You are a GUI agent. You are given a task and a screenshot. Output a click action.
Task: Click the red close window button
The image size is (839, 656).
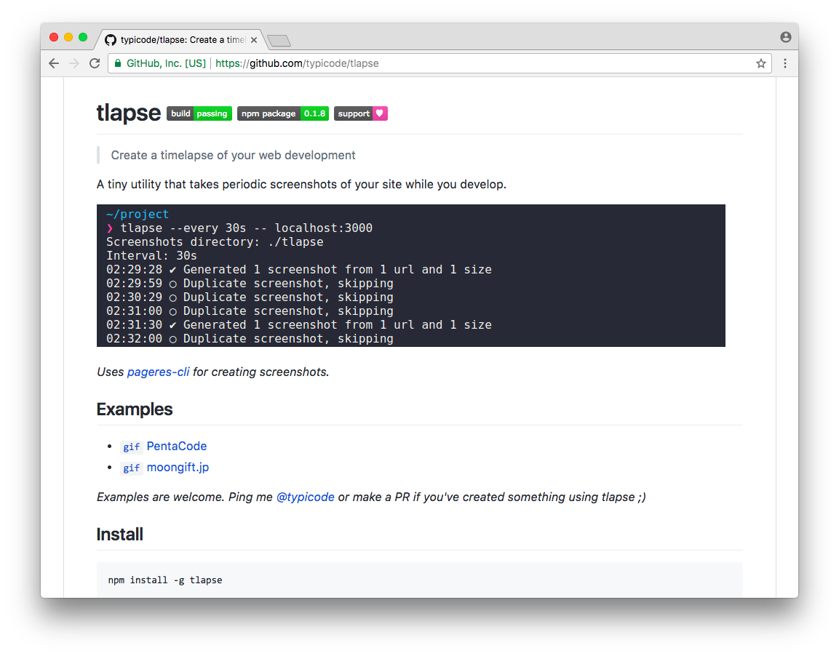coord(54,37)
